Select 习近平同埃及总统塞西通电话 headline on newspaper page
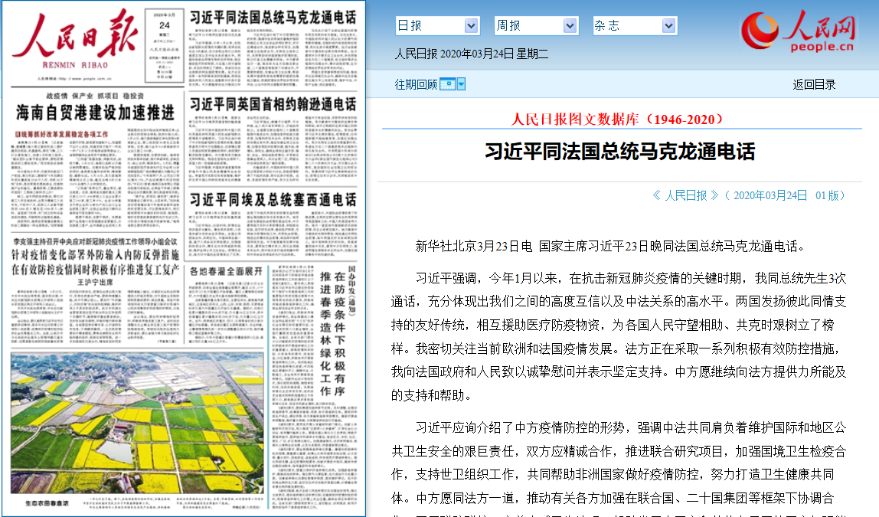Screen dimensions: 879x517 [x=273, y=200]
